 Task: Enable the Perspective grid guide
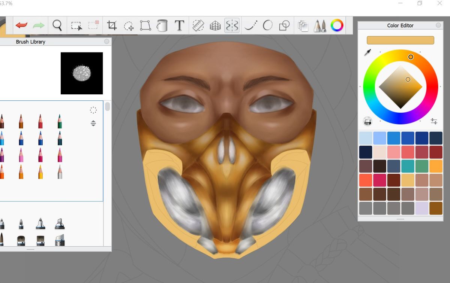[215, 25]
